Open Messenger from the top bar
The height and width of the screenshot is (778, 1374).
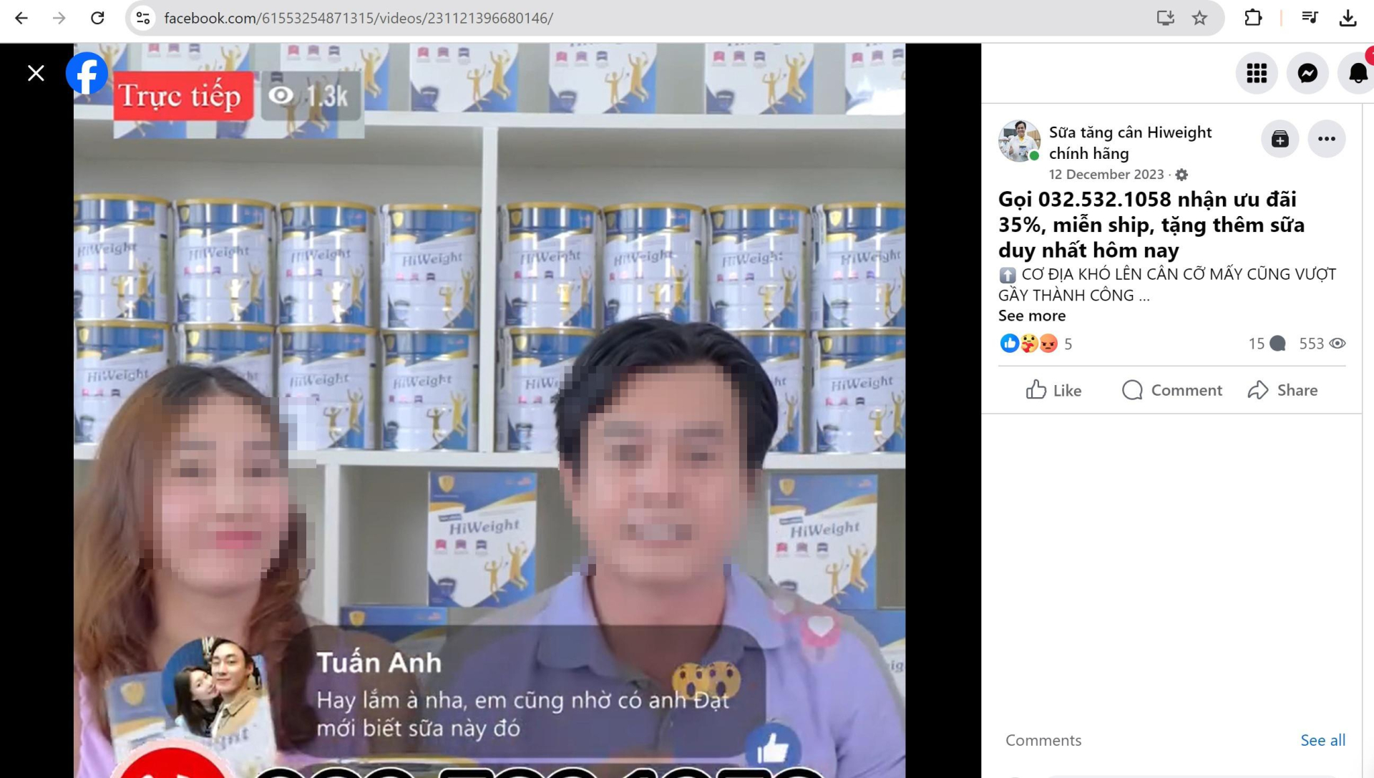[x=1307, y=73]
